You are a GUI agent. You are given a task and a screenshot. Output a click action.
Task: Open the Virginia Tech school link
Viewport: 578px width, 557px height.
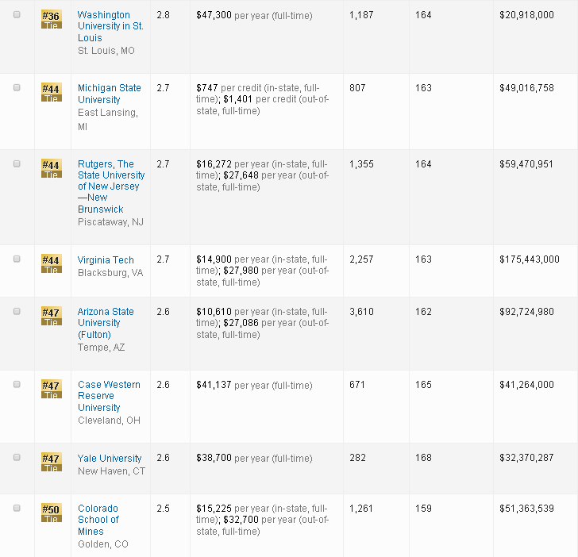pyautogui.click(x=106, y=260)
